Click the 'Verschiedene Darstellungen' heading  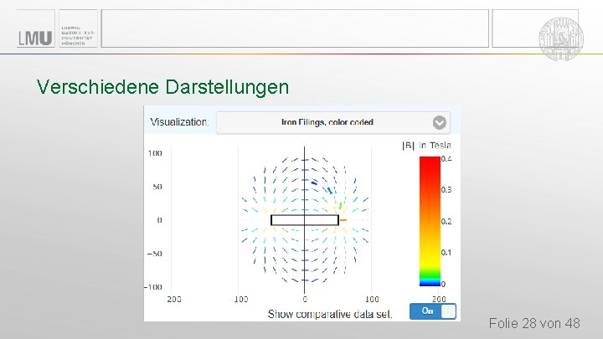[x=162, y=87]
